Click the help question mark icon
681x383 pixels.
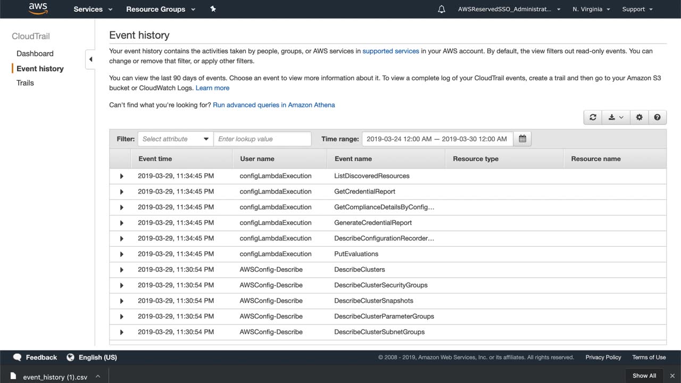tap(657, 118)
